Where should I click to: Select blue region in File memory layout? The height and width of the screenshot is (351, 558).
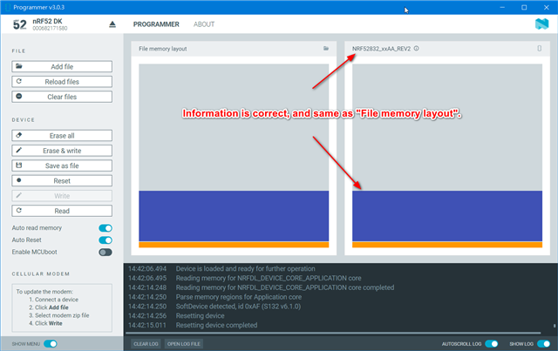pos(234,216)
